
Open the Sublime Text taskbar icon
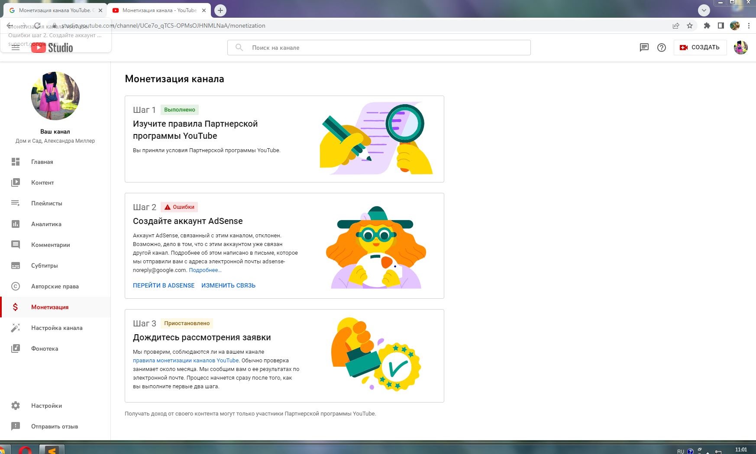click(52, 450)
